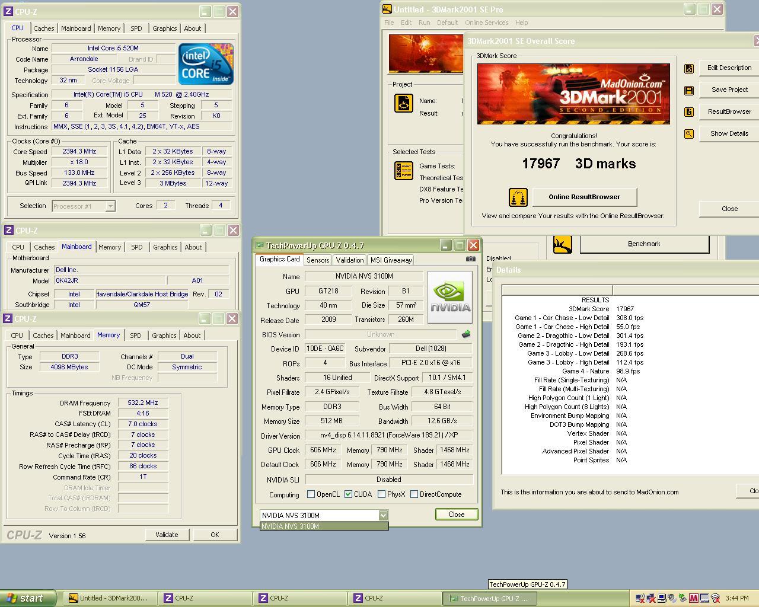Click the red M tray icon

(x=694, y=598)
